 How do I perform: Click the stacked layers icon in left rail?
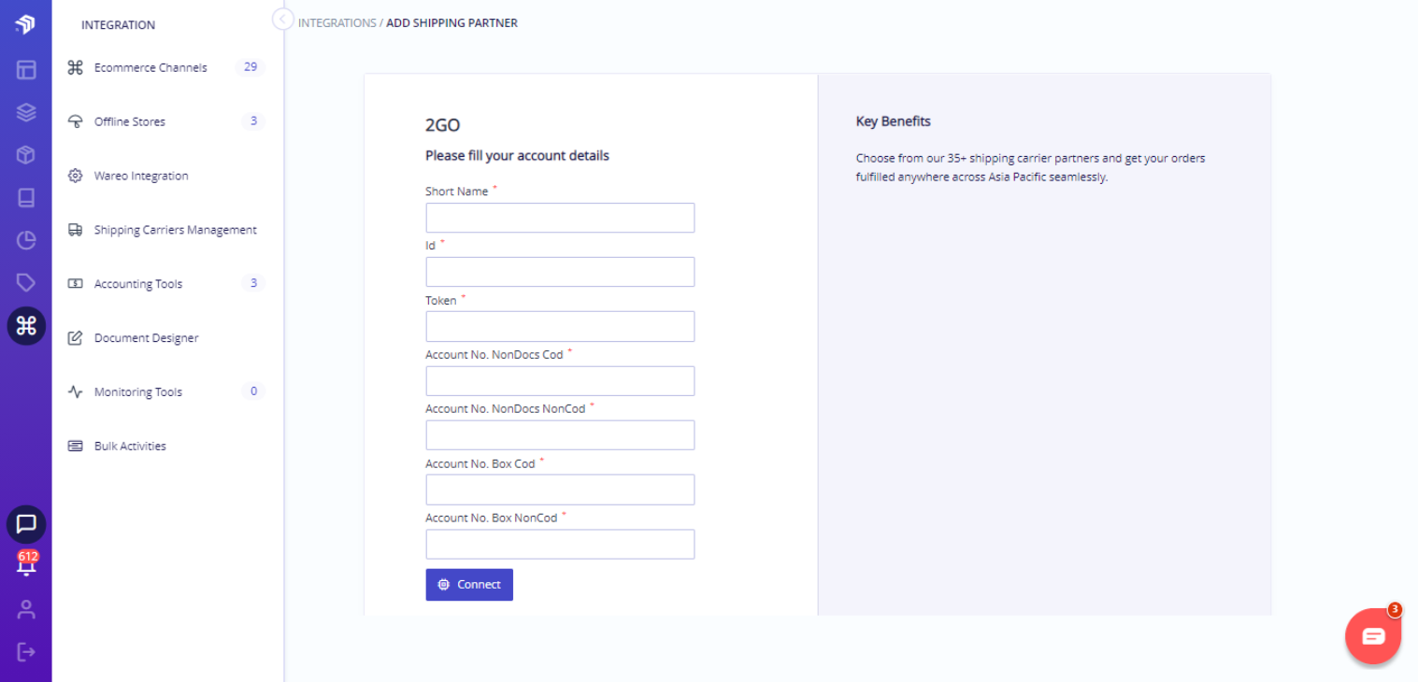click(x=26, y=112)
